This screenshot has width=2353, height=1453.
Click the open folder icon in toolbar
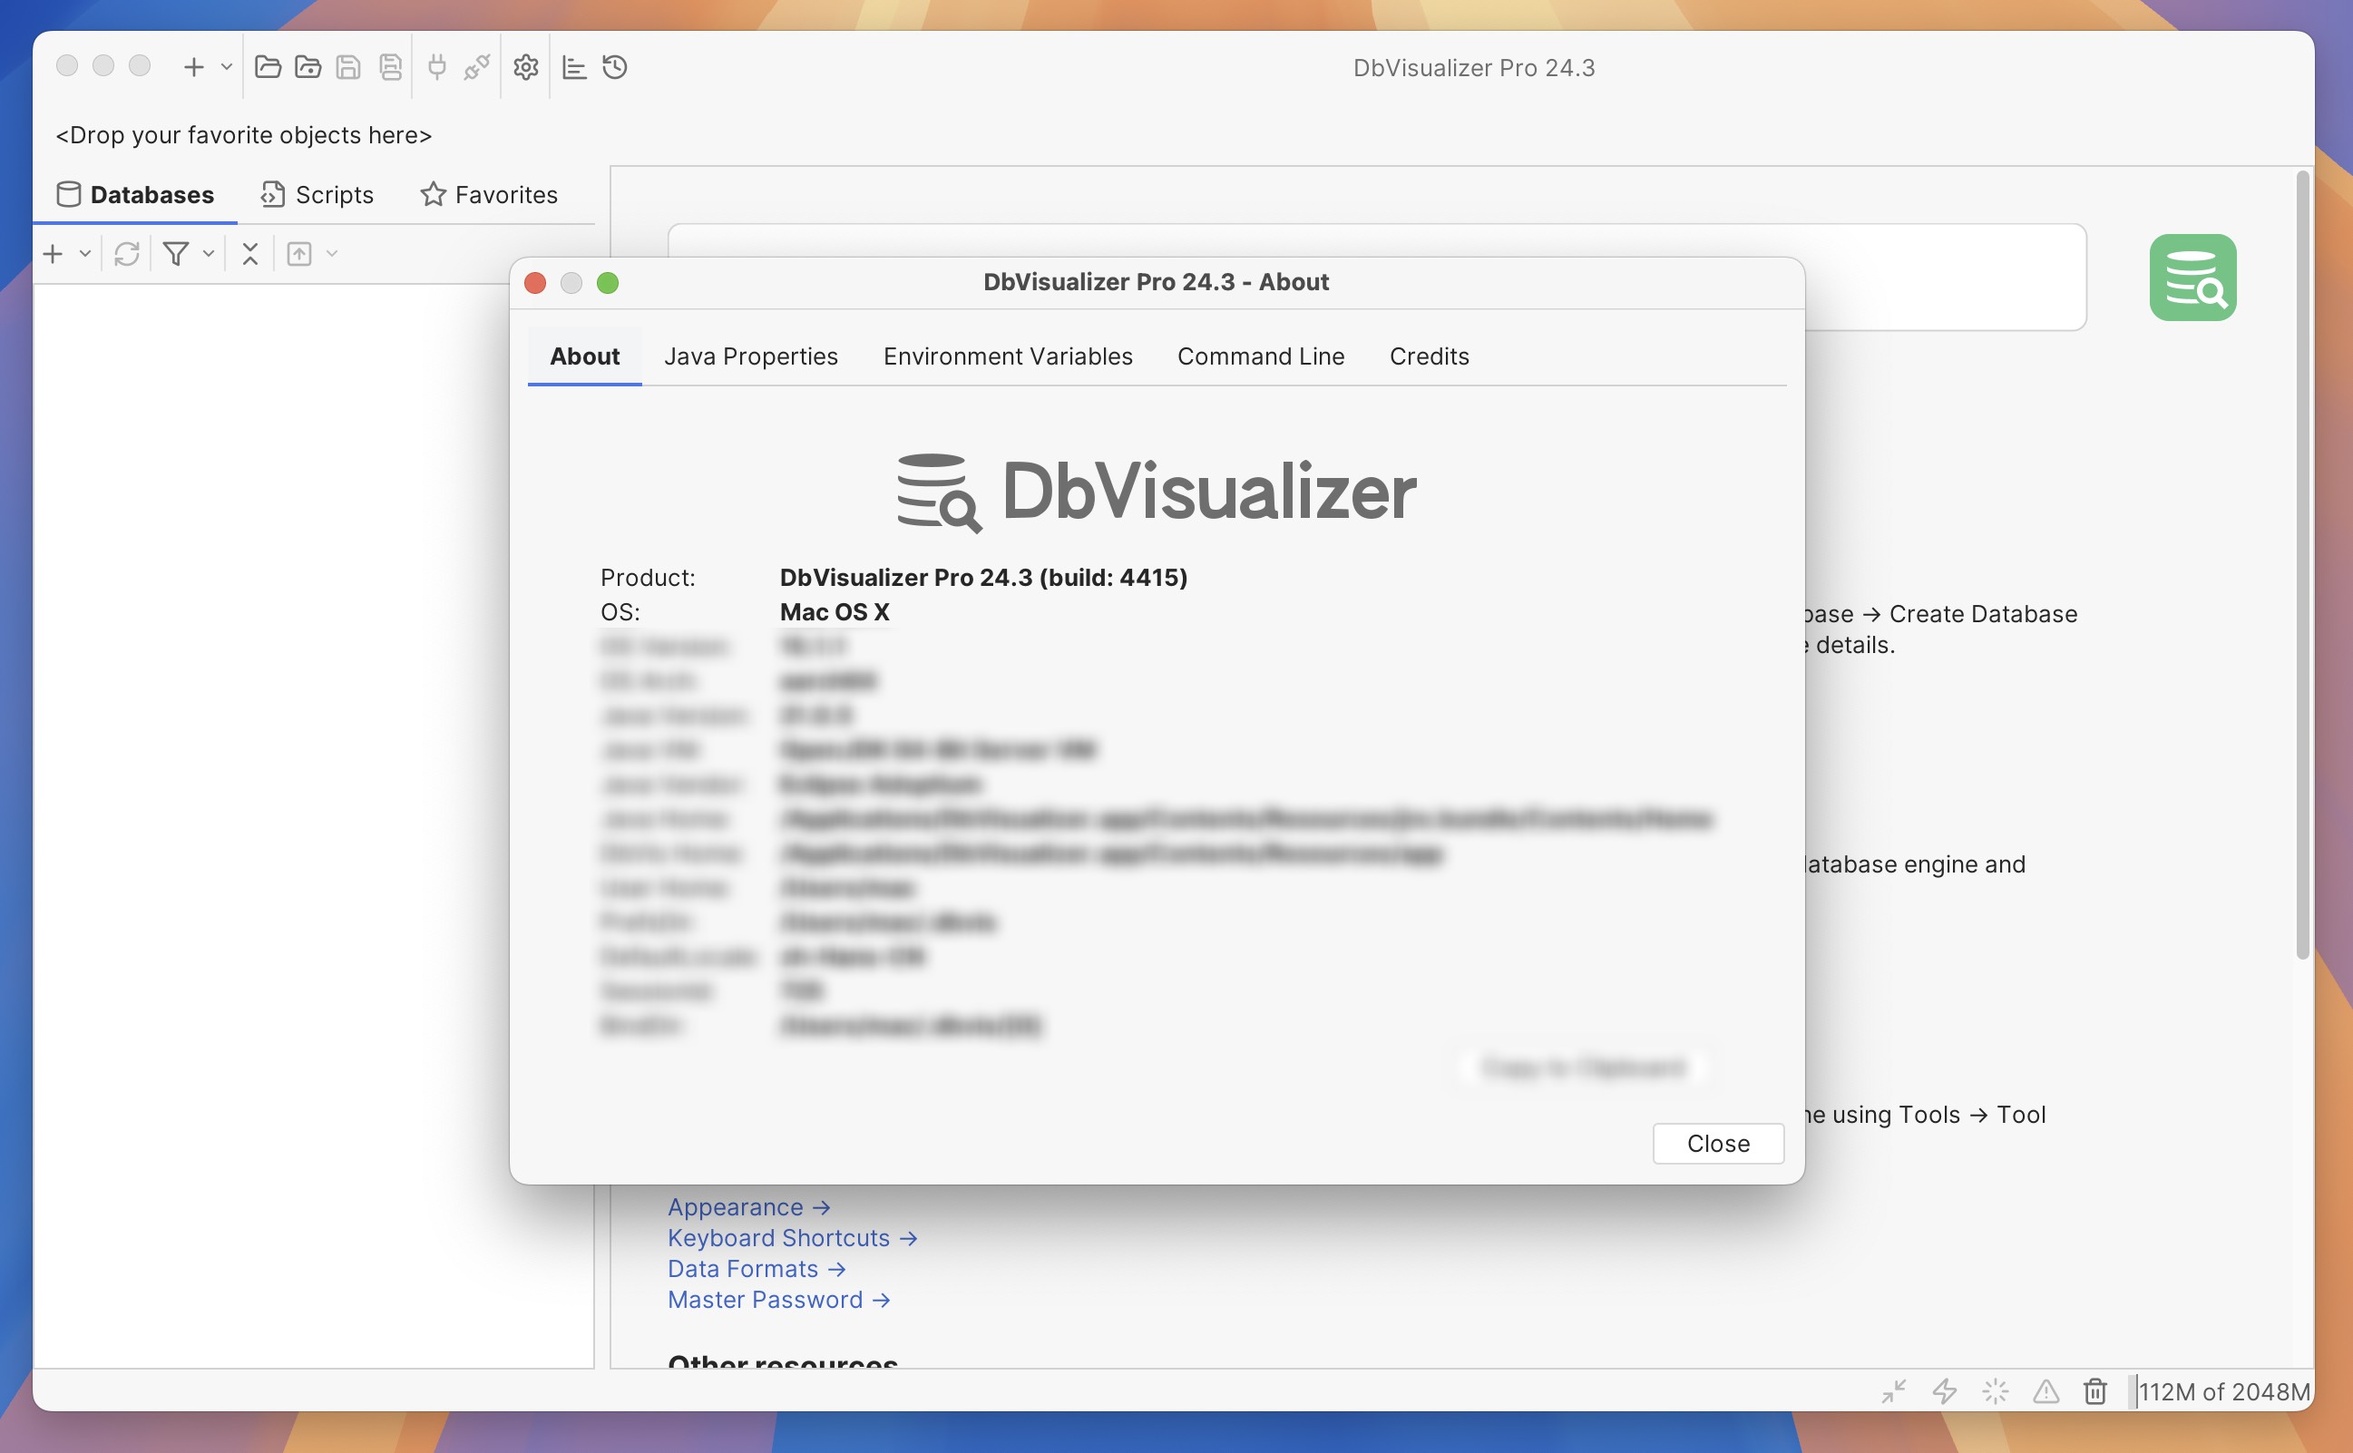click(268, 67)
